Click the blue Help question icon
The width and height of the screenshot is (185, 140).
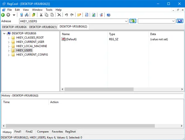[108, 15]
